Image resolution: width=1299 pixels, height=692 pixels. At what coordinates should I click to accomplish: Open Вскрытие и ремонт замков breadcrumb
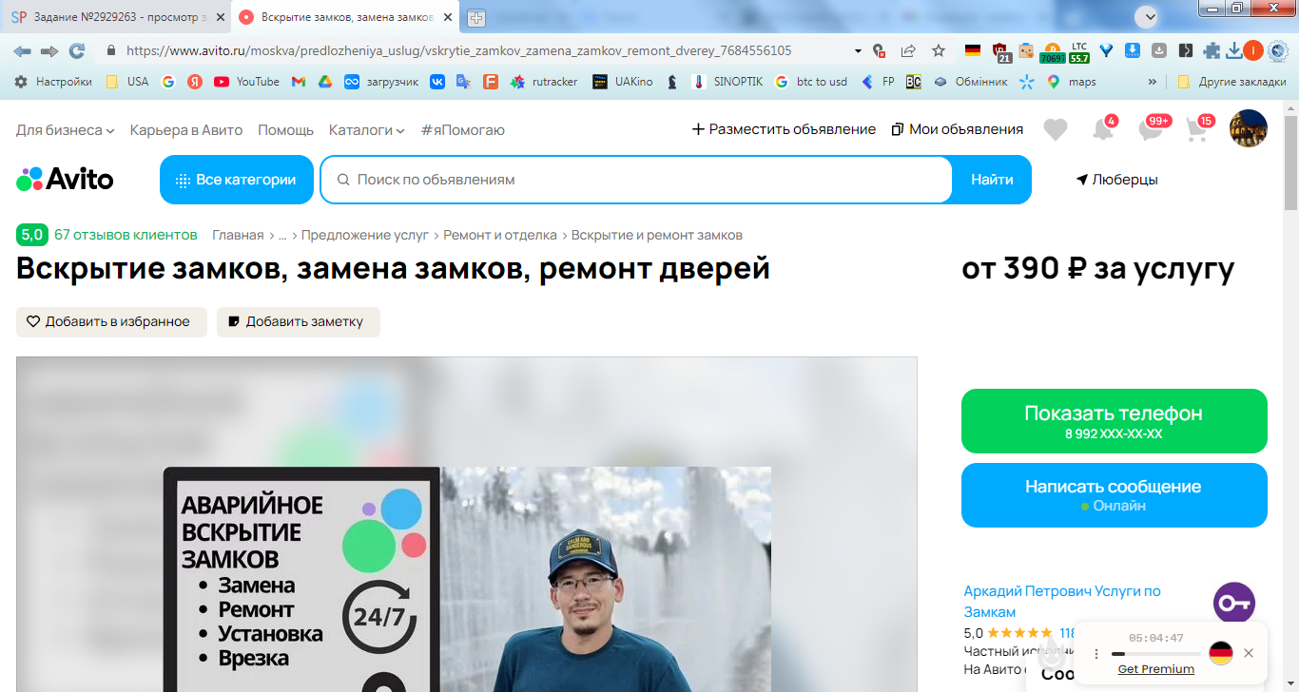pos(657,235)
